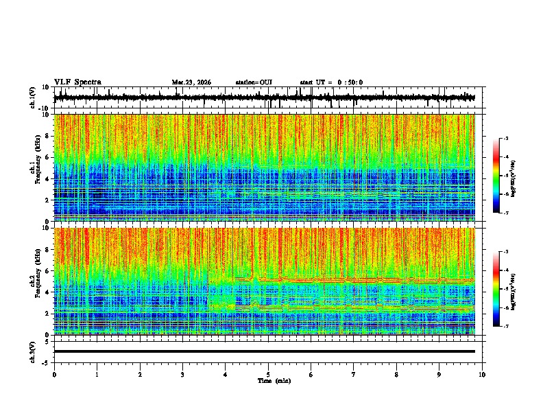543x420 pixels.
Task: Click inside the ch.2 spectrogram panel
Action: (264, 281)
